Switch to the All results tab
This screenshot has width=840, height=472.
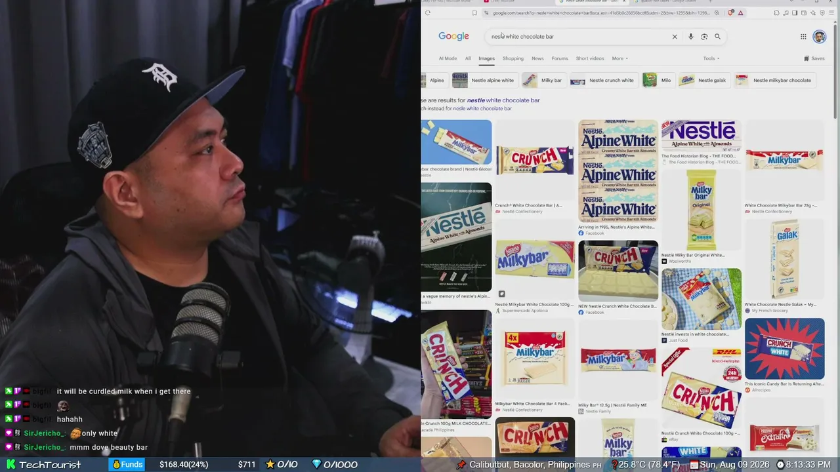pyautogui.click(x=468, y=58)
